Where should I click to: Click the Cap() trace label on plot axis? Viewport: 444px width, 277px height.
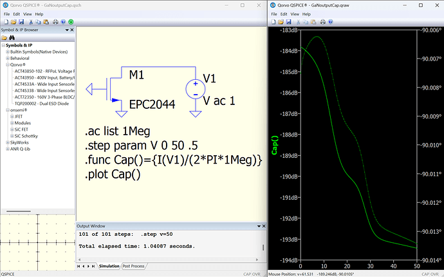pyautogui.click(x=275, y=145)
